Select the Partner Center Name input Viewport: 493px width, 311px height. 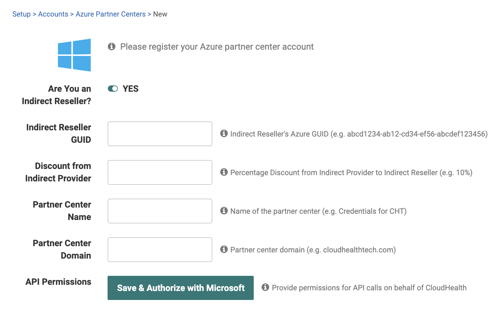pyautogui.click(x=160, y=211)
